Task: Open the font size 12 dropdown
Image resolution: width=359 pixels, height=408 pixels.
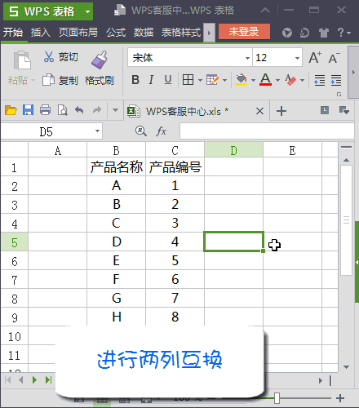Action: 297,58
